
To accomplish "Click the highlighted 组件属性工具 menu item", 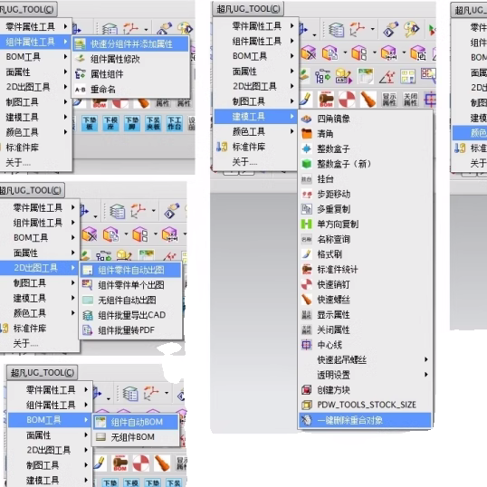I will 35,42.
